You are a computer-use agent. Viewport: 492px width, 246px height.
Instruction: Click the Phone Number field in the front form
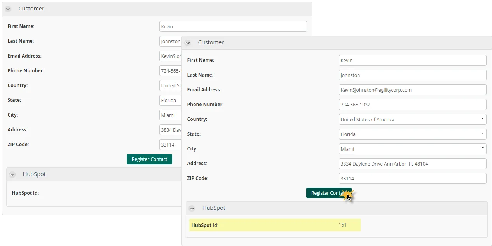point(412,105)
